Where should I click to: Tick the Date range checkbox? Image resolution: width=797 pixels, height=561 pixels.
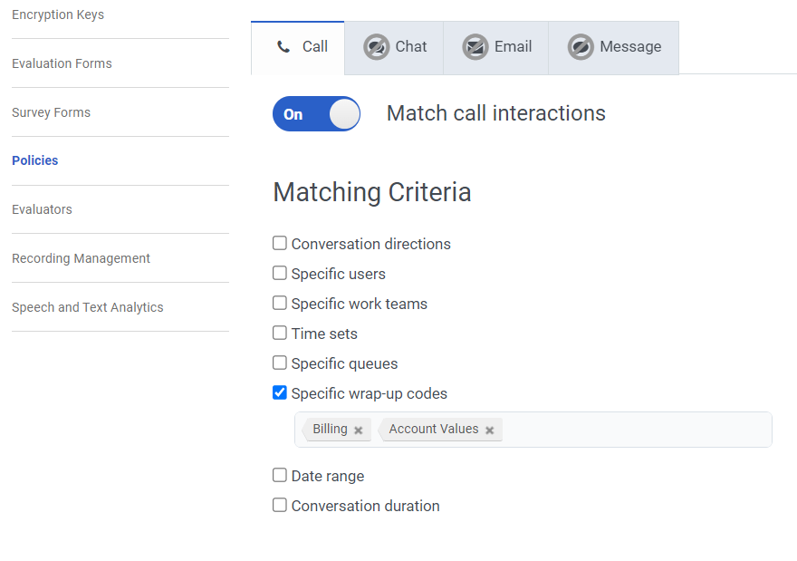click(x=280, y=475)
